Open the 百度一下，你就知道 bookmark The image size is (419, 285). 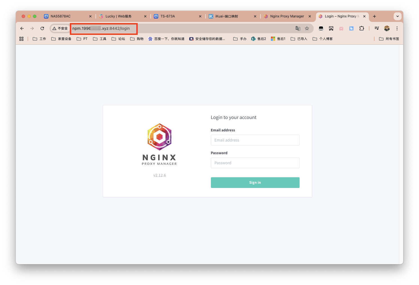[x=166, y=39]
